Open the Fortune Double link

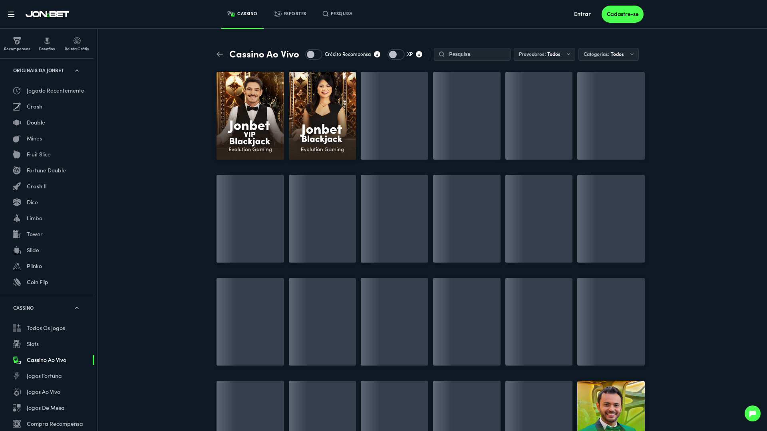coord(46,170)
